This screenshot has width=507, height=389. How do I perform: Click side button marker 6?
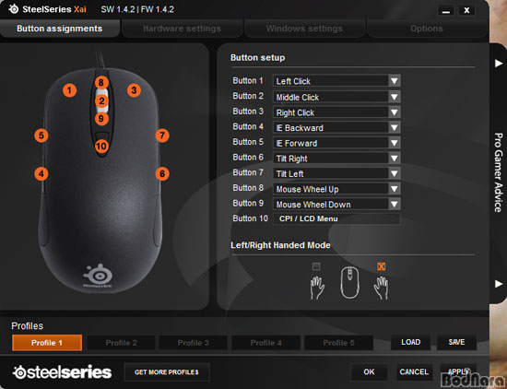pos(162,174)
